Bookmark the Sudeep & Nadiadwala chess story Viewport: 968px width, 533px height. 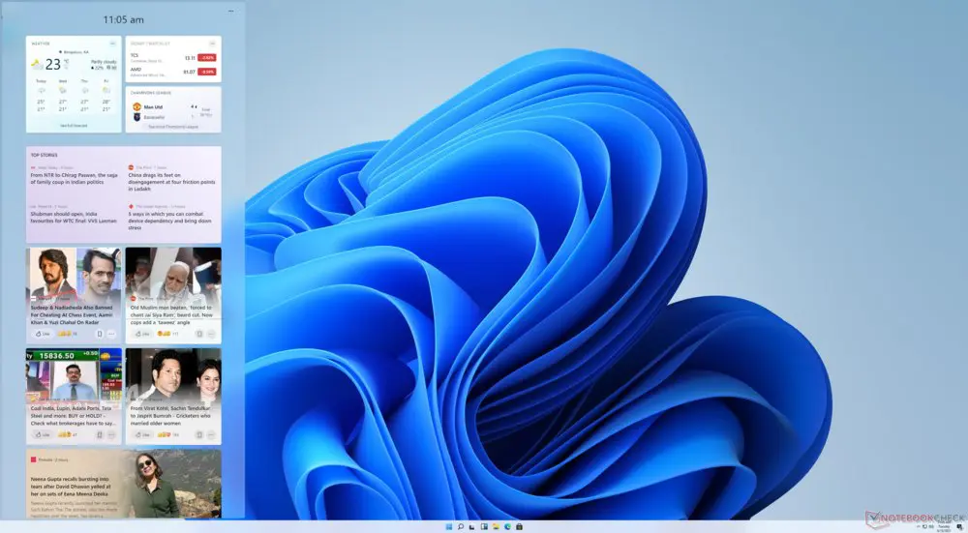99,334
